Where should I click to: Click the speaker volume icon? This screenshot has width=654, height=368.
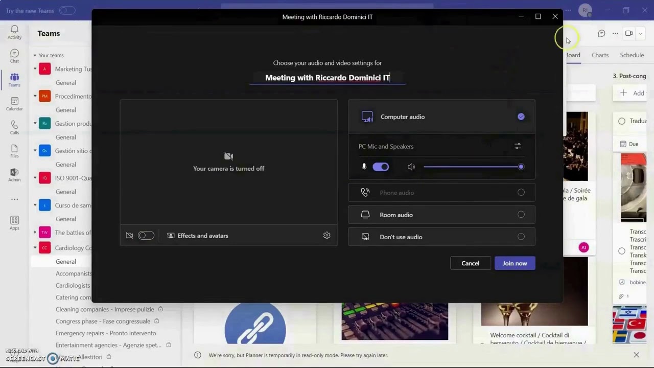point(411,167)
